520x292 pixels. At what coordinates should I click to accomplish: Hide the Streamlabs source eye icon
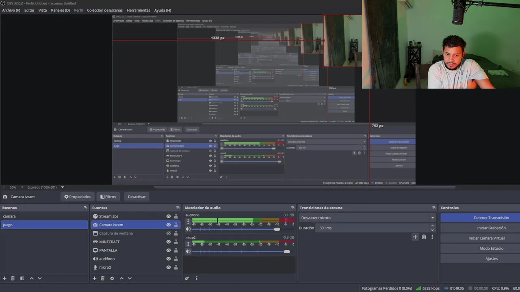click(169, 216)
